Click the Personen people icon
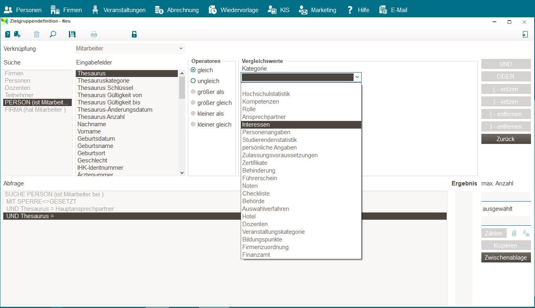The width and height of the screenshot is (535, 308). 8,10
